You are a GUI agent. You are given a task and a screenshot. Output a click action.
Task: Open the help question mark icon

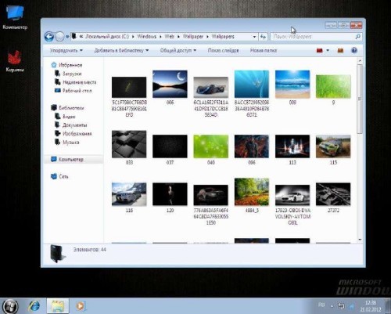[x=354, y=50]
